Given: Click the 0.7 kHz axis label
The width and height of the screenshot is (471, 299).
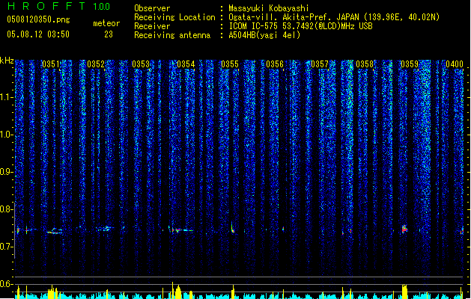Looking at the screenshot, I should tap(7, 247).
